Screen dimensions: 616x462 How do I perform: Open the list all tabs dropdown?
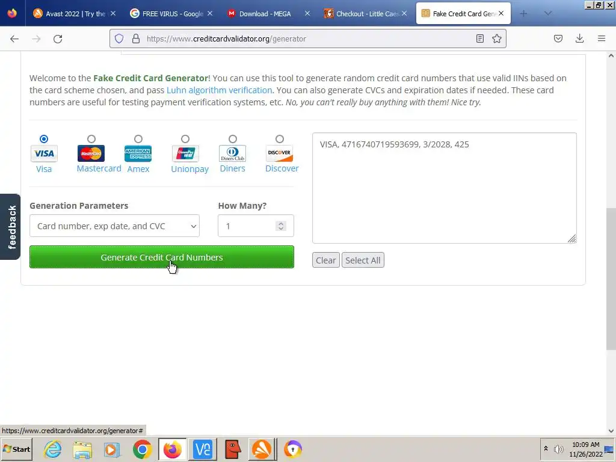(x=548, y=14)
